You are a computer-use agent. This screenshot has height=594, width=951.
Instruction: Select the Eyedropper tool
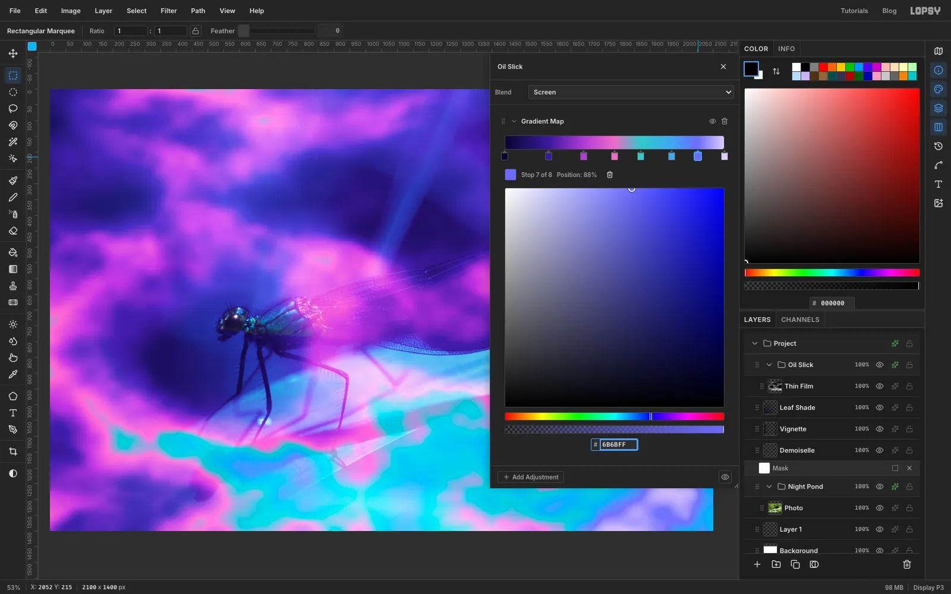[x=13, y=374]
